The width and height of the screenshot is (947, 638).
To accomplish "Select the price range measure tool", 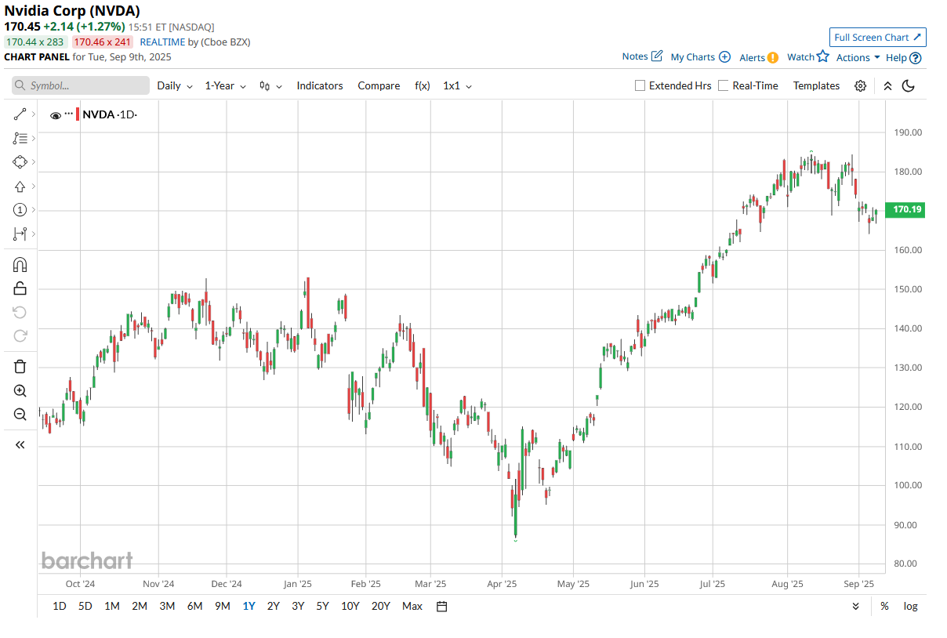I will tap(20, 234).
